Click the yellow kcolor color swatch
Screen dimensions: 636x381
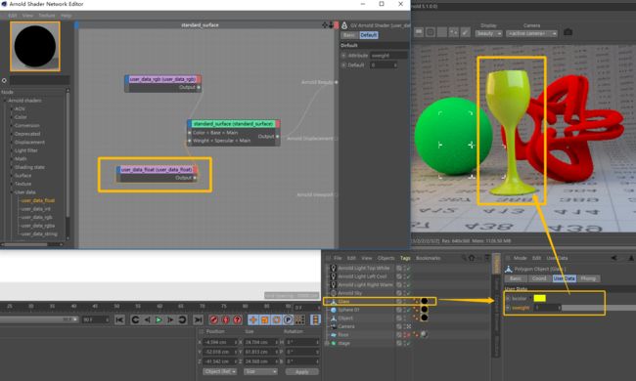coord(539,298)
